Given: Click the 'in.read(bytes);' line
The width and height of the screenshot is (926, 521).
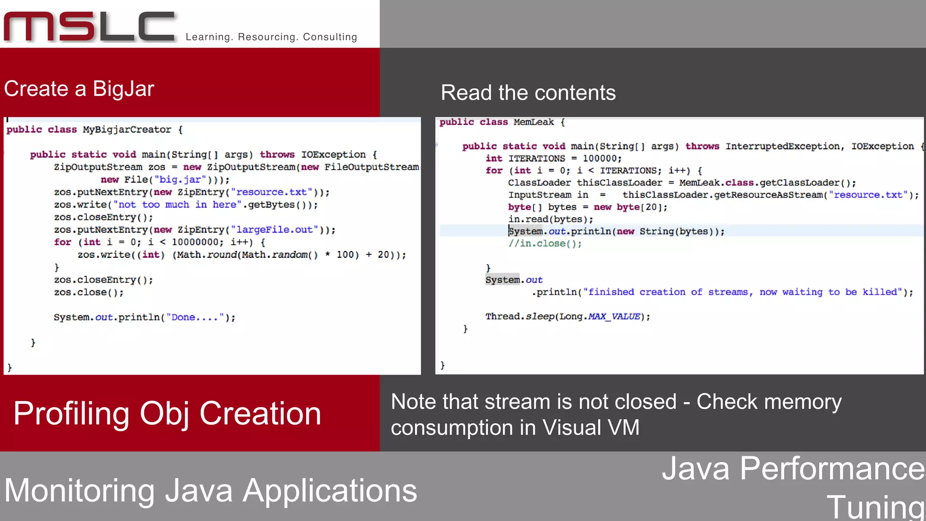Looking at the screenshot, I should [550, 219].
